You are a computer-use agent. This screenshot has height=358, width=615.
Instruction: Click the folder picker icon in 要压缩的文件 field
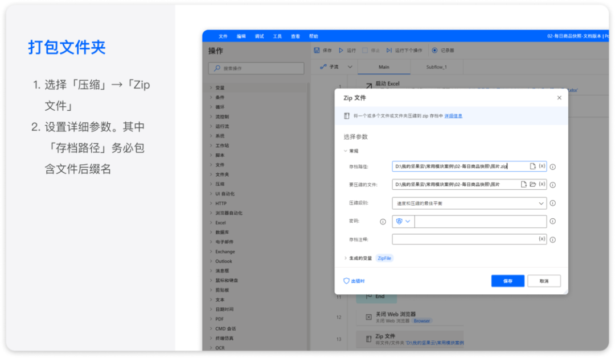(532, 184)
